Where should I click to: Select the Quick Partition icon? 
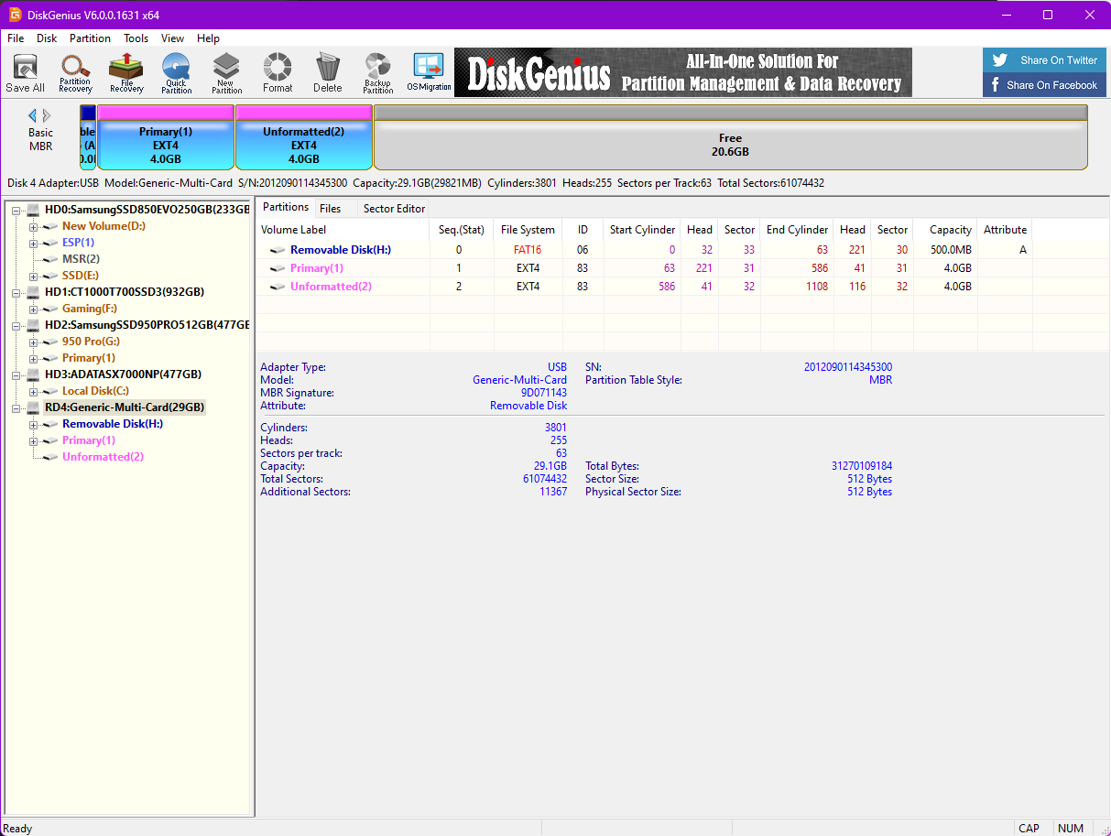pos(176,72)
